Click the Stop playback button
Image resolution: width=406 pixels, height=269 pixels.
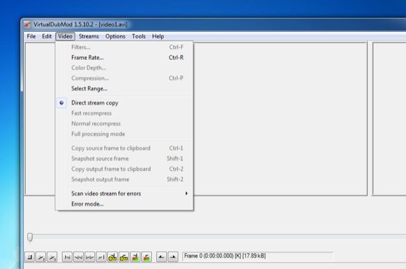tap(29, 257)
